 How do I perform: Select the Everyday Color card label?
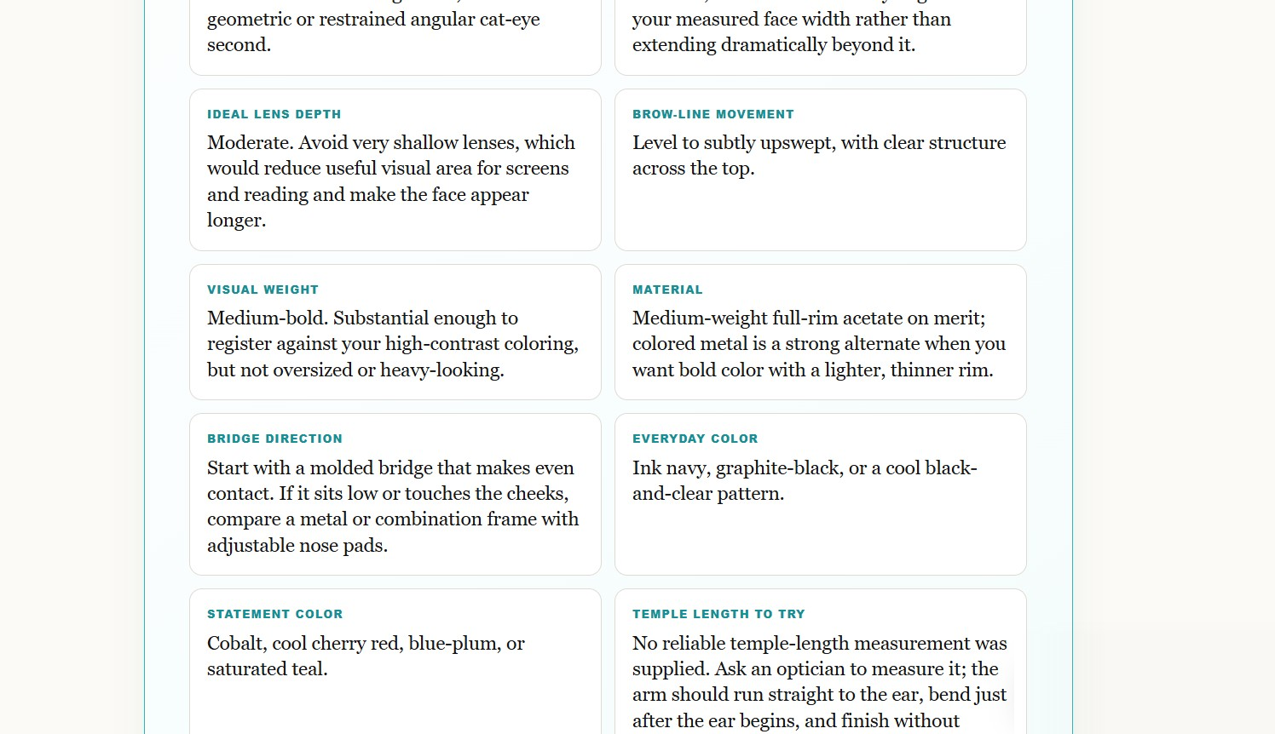[x=695, y=439]
